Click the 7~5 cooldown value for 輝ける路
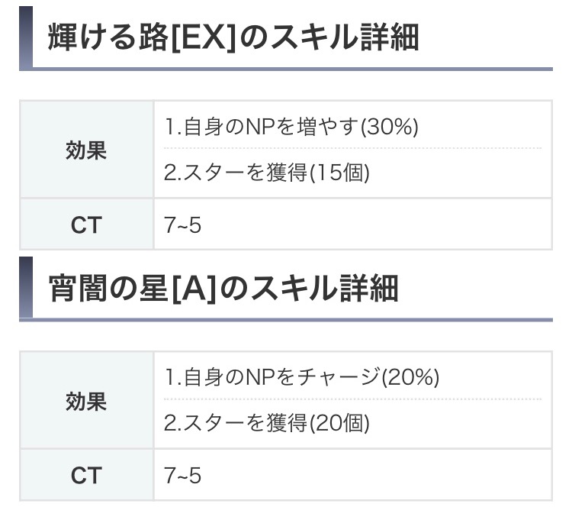 tap(183, 224)
